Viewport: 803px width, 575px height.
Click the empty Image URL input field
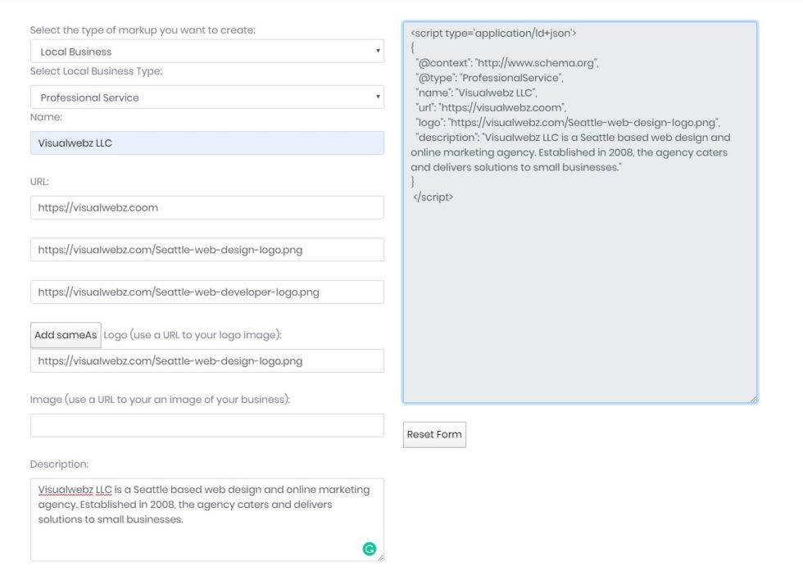(206, 426)
